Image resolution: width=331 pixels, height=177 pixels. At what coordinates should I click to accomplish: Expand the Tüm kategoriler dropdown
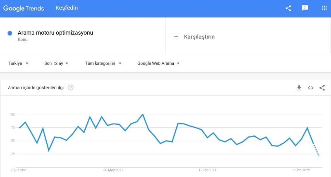[x=103, y=63]
